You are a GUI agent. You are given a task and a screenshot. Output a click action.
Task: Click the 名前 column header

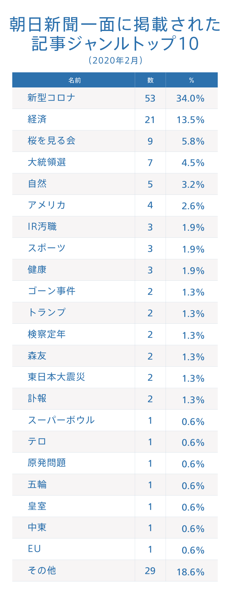click(75, 80)
